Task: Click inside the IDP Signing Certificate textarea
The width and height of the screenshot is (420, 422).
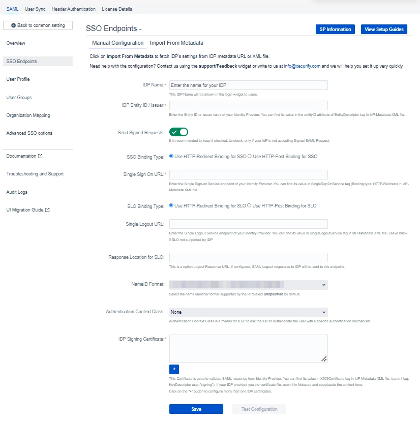Action: [x=248, y=348]
